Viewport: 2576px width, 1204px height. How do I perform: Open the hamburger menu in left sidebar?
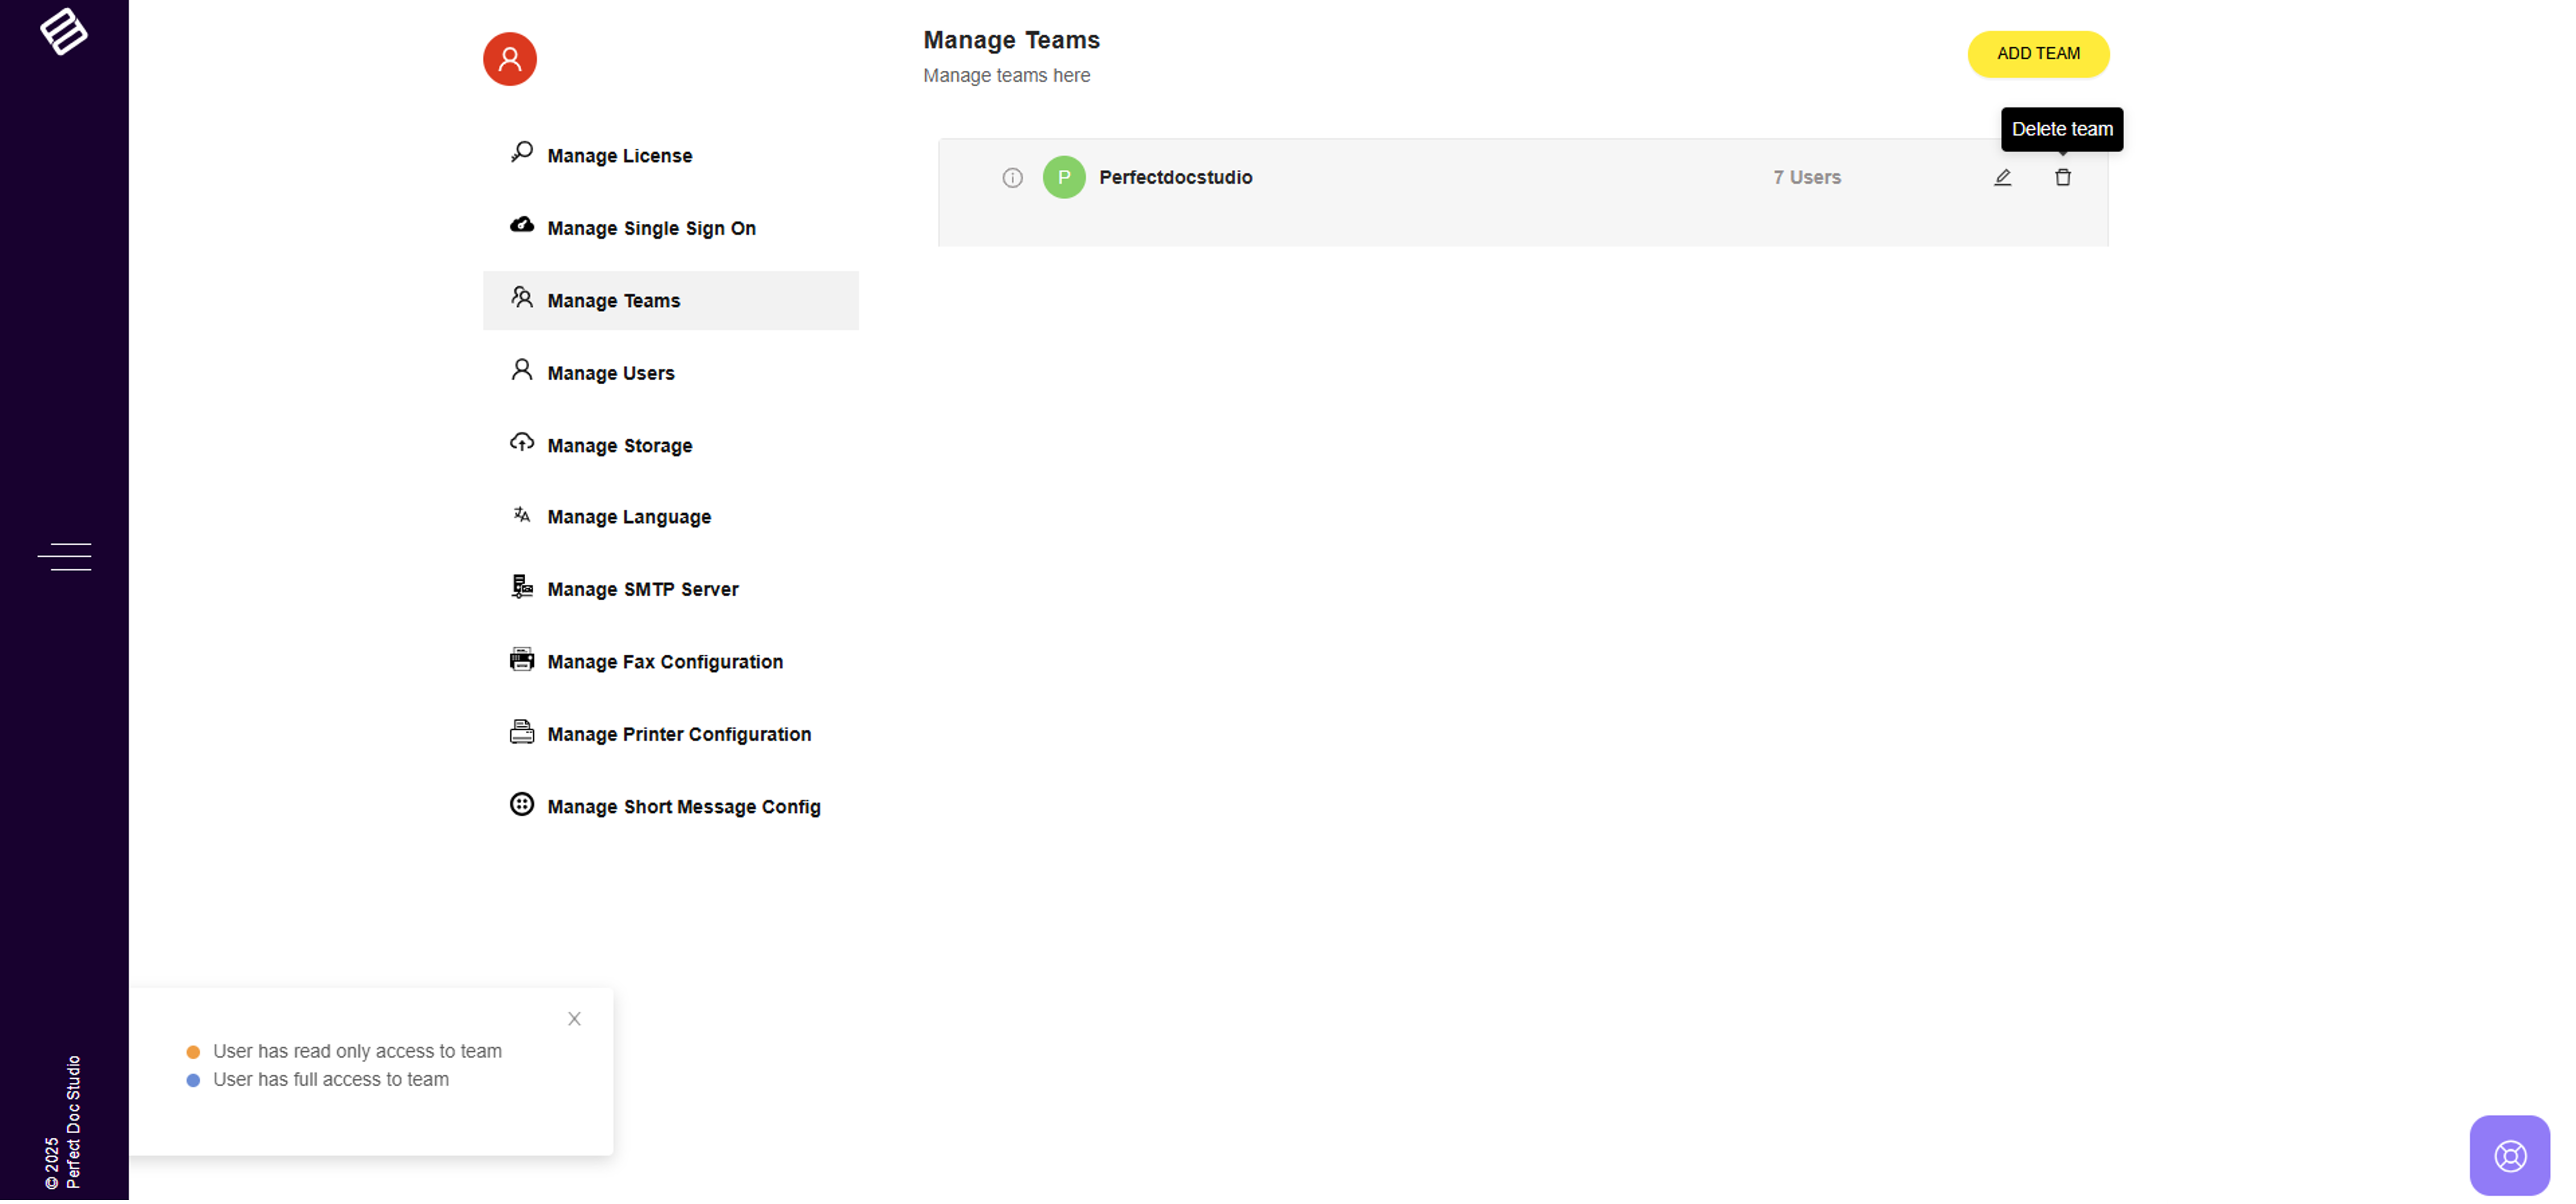tap(64, 556)
